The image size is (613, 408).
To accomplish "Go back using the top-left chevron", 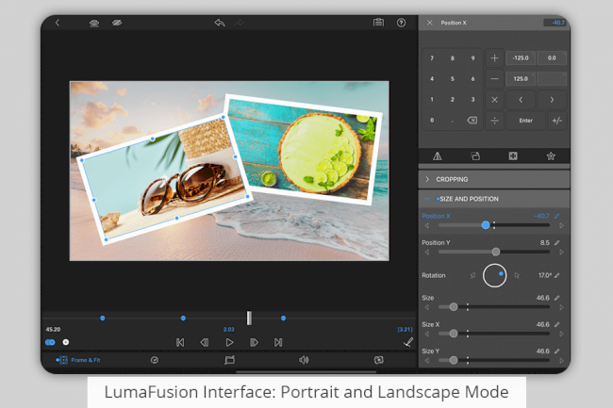I will point(58,23).
